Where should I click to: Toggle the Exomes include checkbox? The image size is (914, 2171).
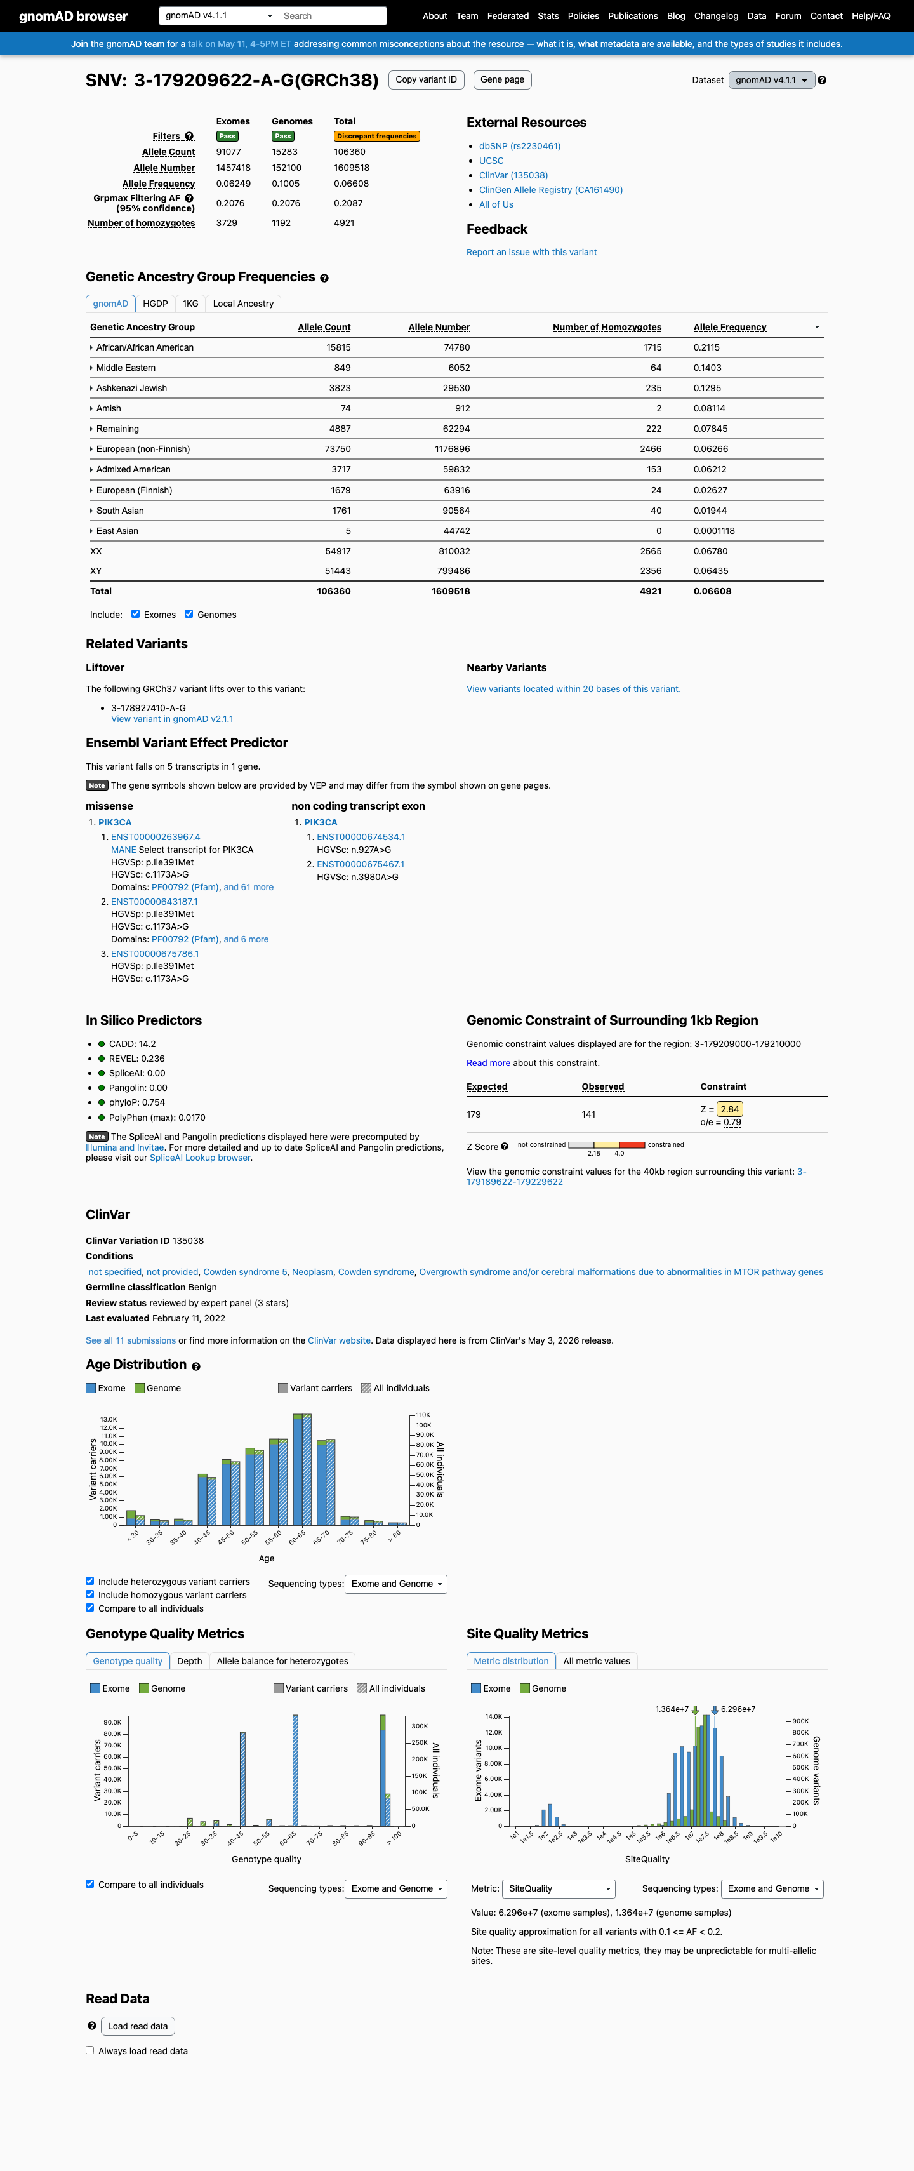click(x=136, y=615)
